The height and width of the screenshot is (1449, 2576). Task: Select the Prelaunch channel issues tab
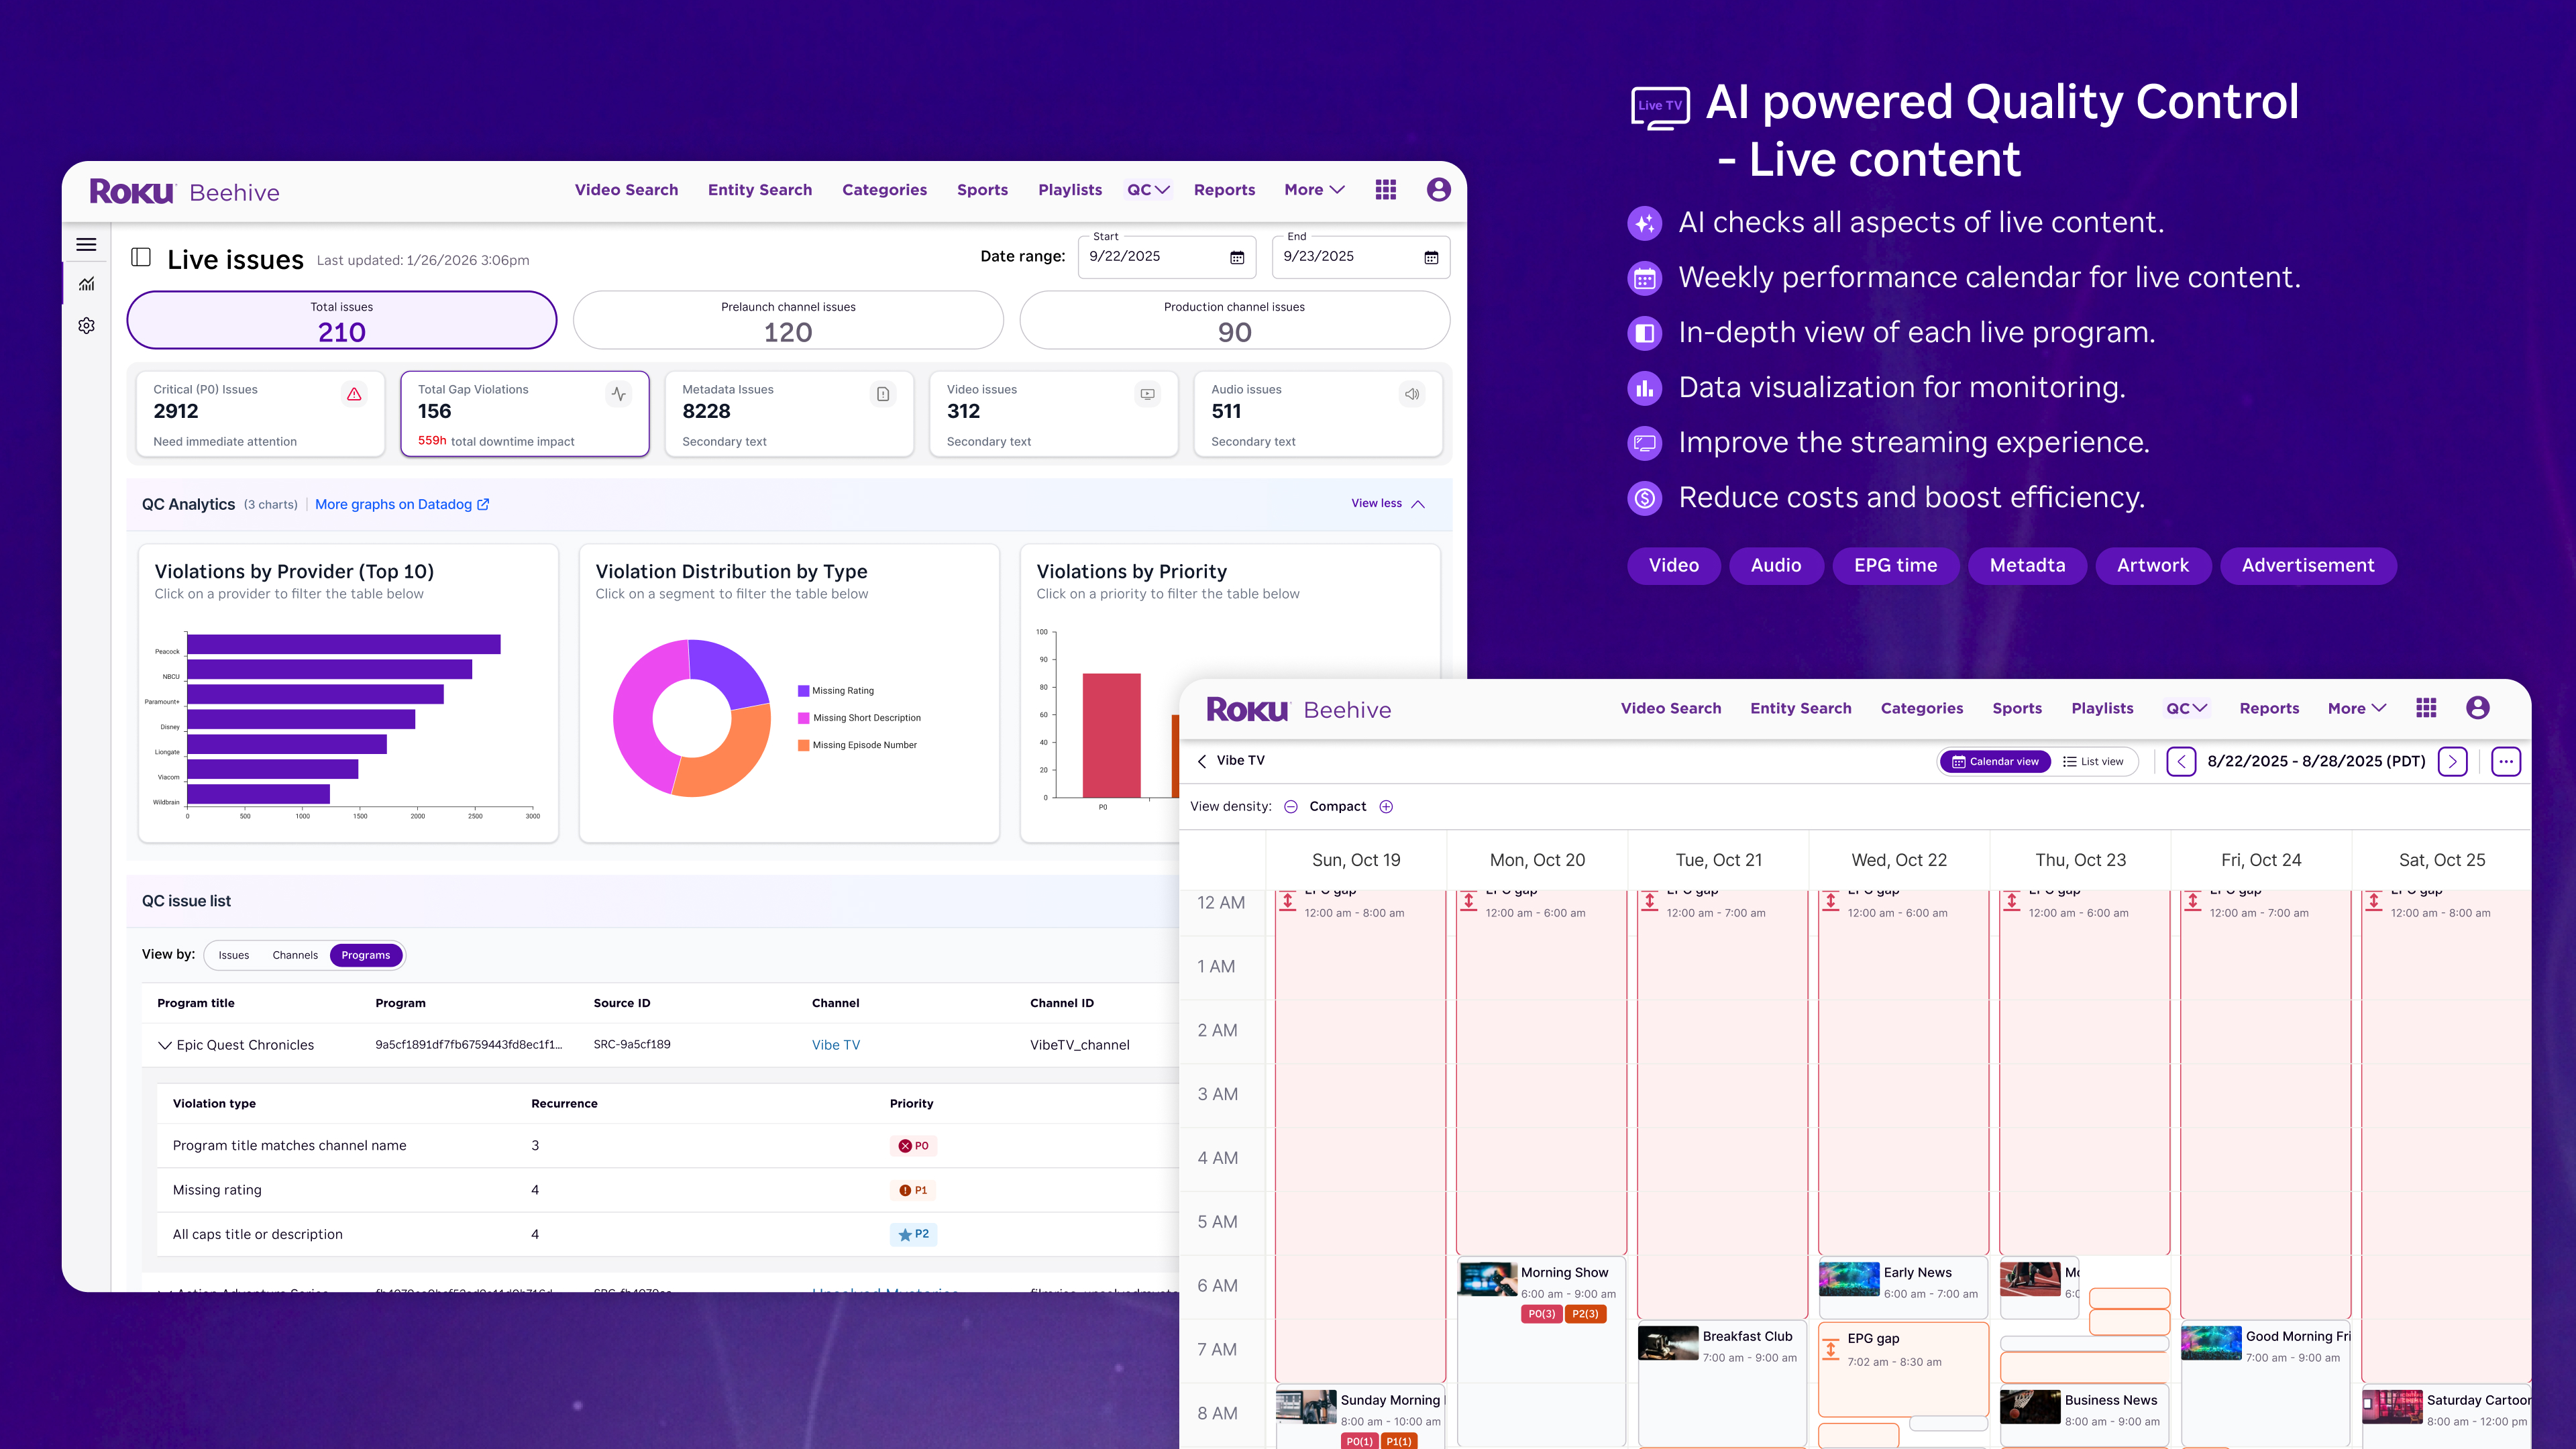(788, 320)
